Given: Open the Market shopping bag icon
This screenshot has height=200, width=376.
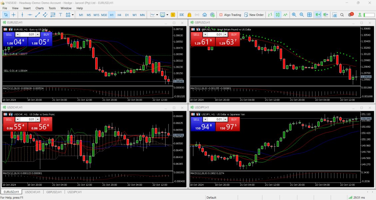Looking at the screenshot, I should 189,15.
